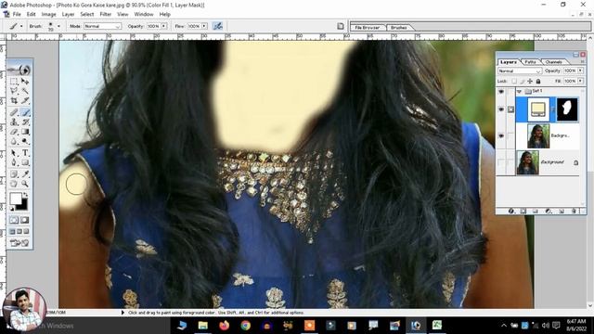Select the Color Fill layer mask thumbnail

(567, 109)
